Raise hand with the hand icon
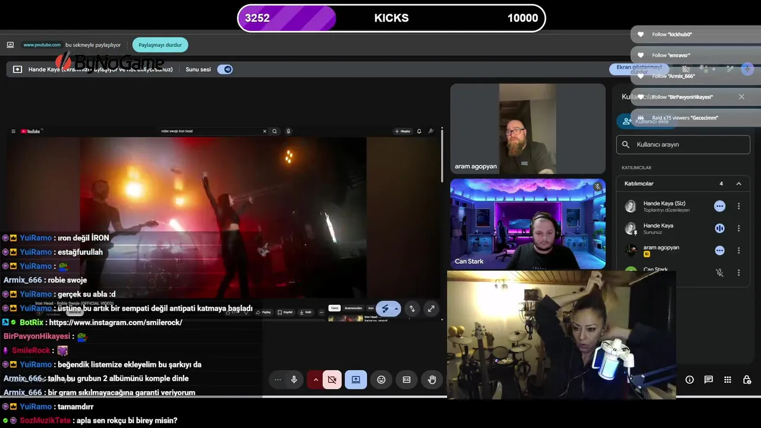 tap(432, 380)
